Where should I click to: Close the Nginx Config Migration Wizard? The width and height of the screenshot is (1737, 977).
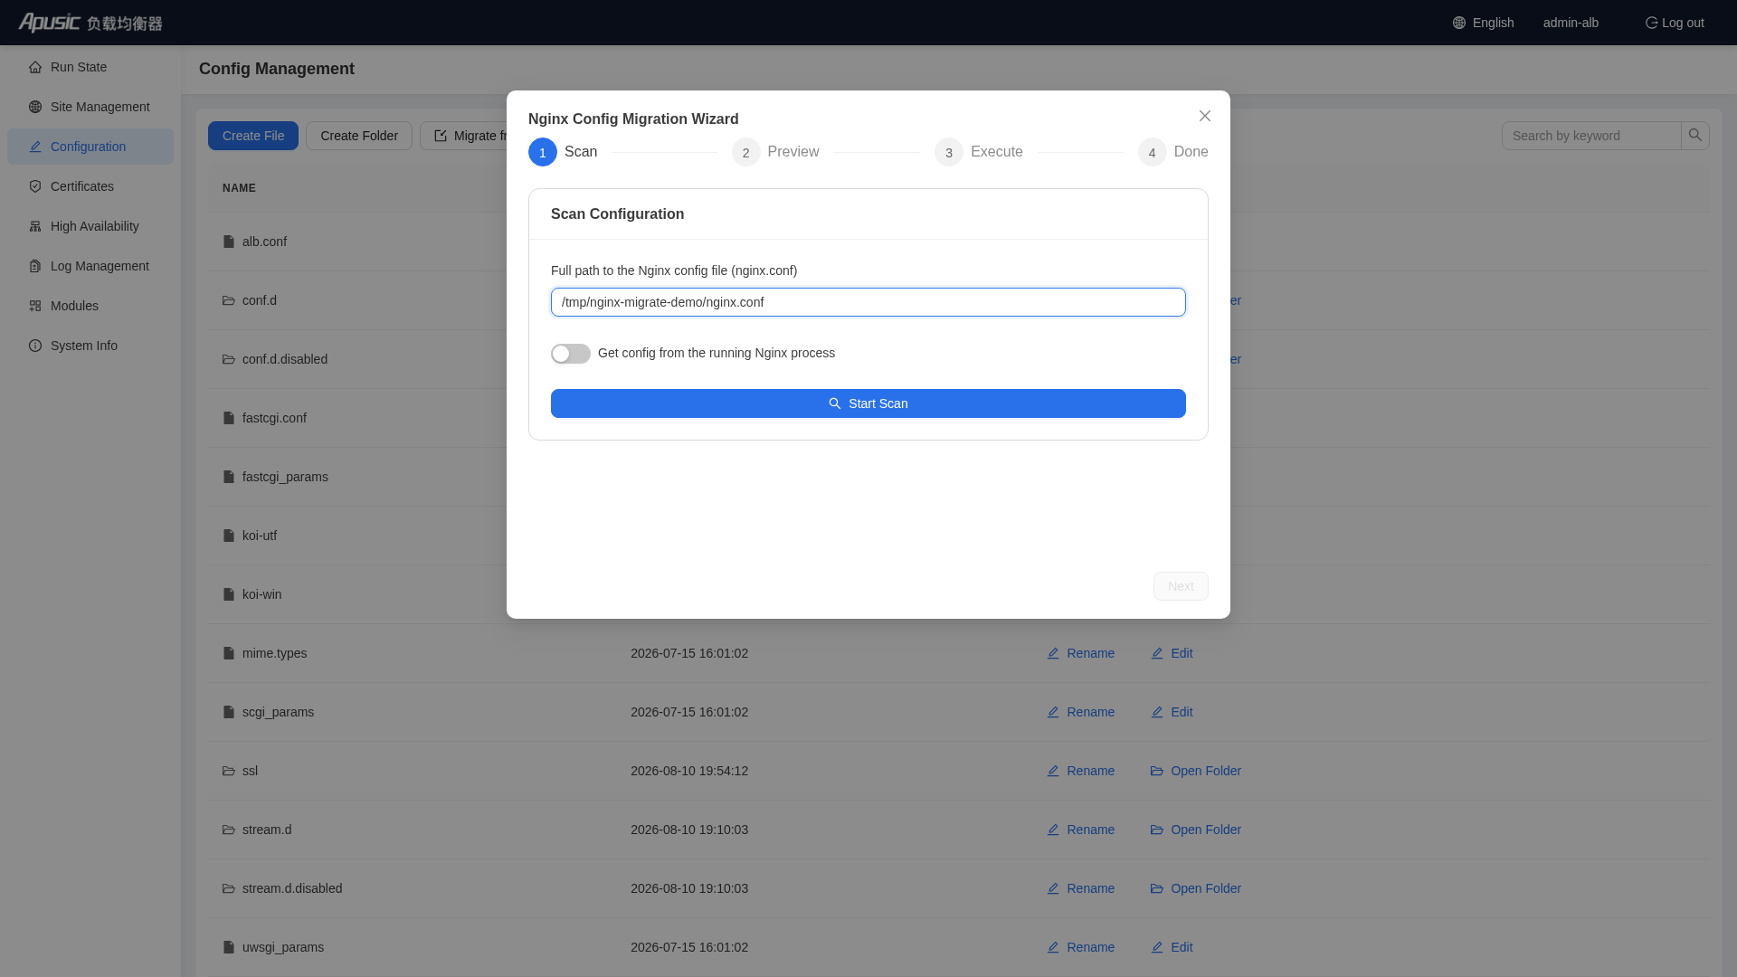click(x=1205, y=116)
